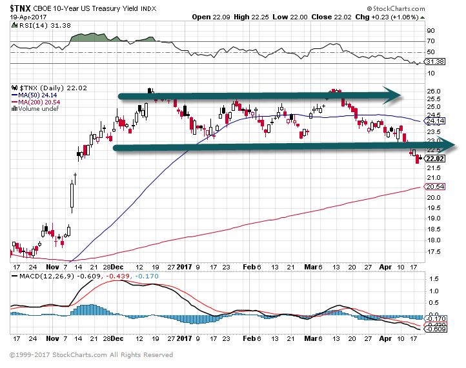Click the High 22.25 value

(x=251, y=17)
